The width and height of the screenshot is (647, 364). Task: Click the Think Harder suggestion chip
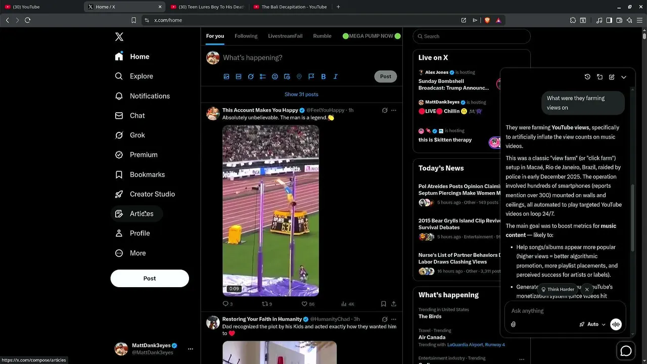coord(558,290)
